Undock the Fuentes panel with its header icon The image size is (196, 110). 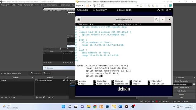pos(67,77)
